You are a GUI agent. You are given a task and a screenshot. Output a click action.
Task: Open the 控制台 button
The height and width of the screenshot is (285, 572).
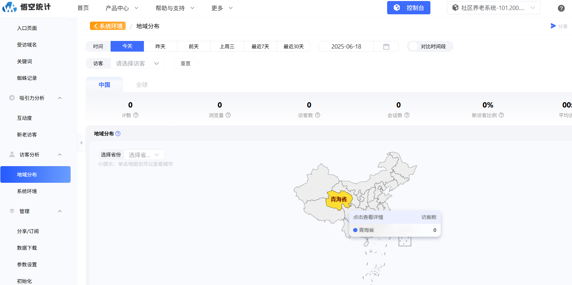click(409, 8)
